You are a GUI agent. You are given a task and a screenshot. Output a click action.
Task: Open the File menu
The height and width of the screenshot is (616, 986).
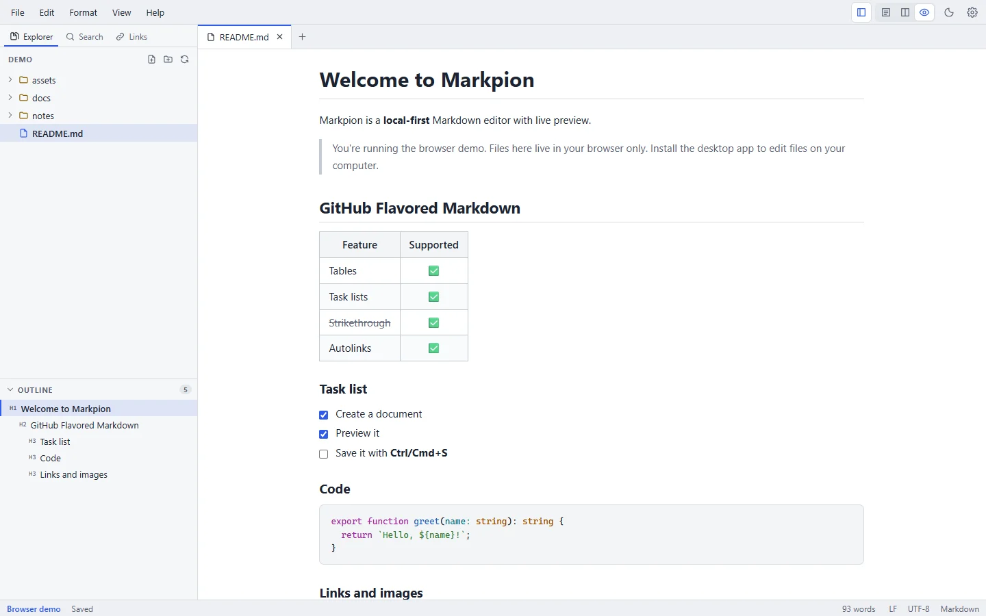18,12
